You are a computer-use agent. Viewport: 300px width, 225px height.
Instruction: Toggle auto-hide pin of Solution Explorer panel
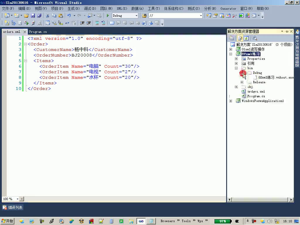287,31
